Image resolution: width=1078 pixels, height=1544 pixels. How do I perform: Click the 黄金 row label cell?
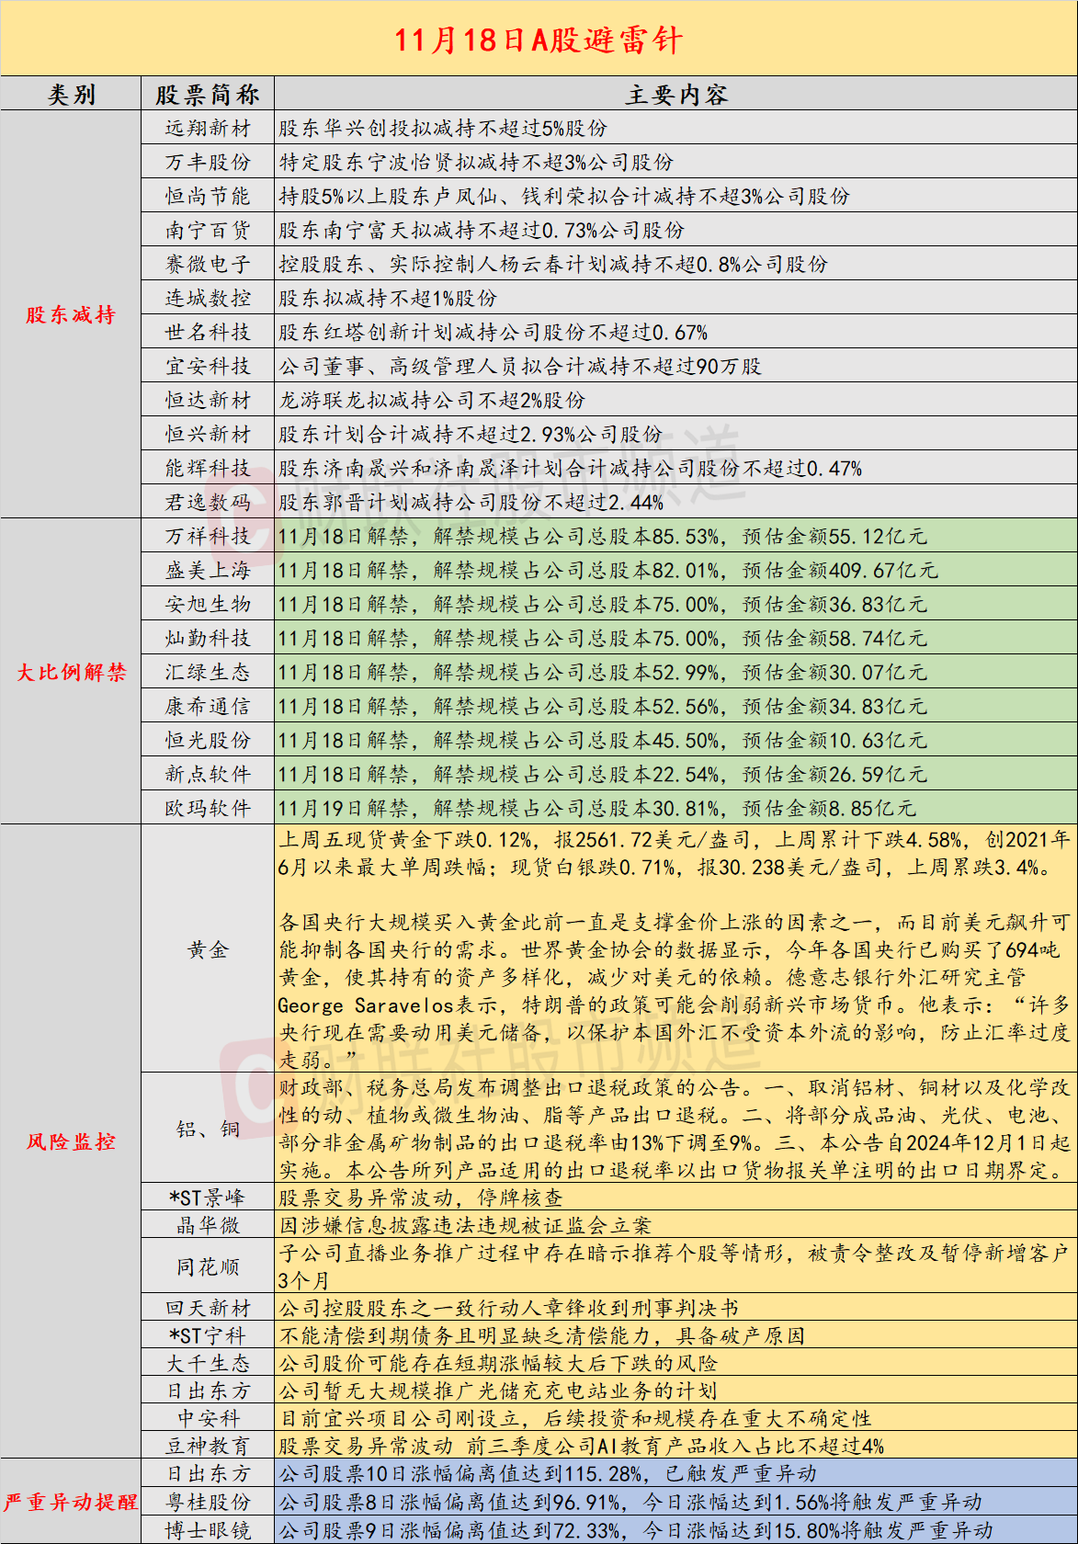[208, 949]
